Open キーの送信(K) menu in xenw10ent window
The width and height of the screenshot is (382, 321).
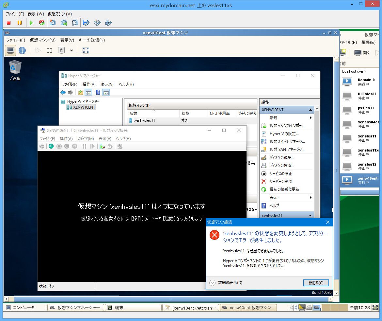point(92,40)
